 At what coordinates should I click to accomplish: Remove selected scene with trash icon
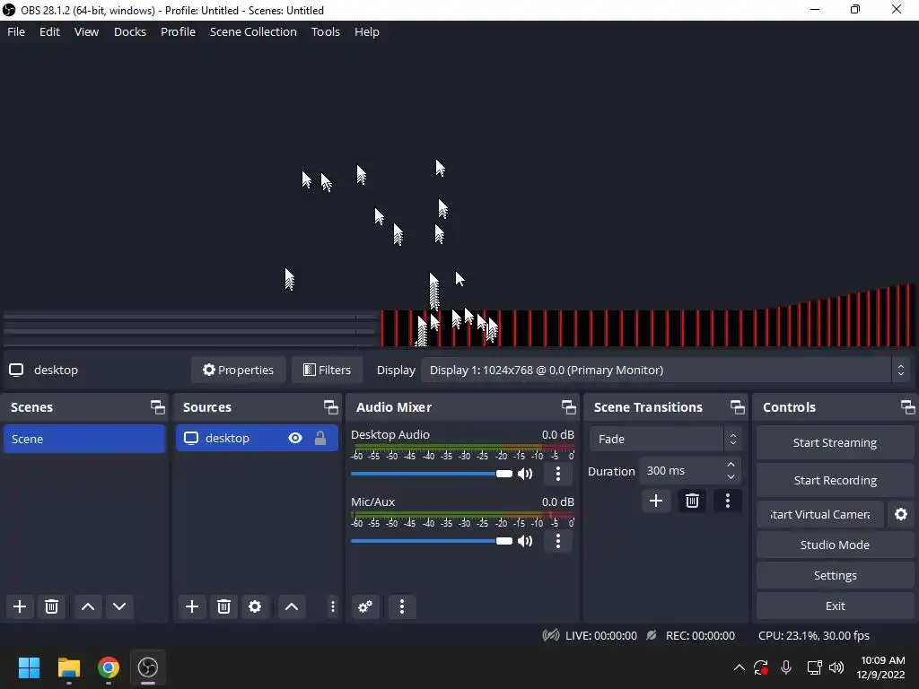click(51, 606)
